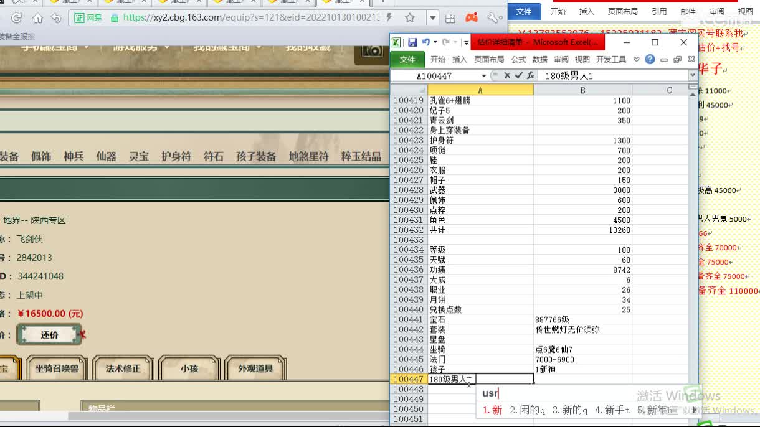The image size is (760, 427).
Task: Click the formula bar showing 180级男人1
Action: pyautogui.click(x=613, y=76)
